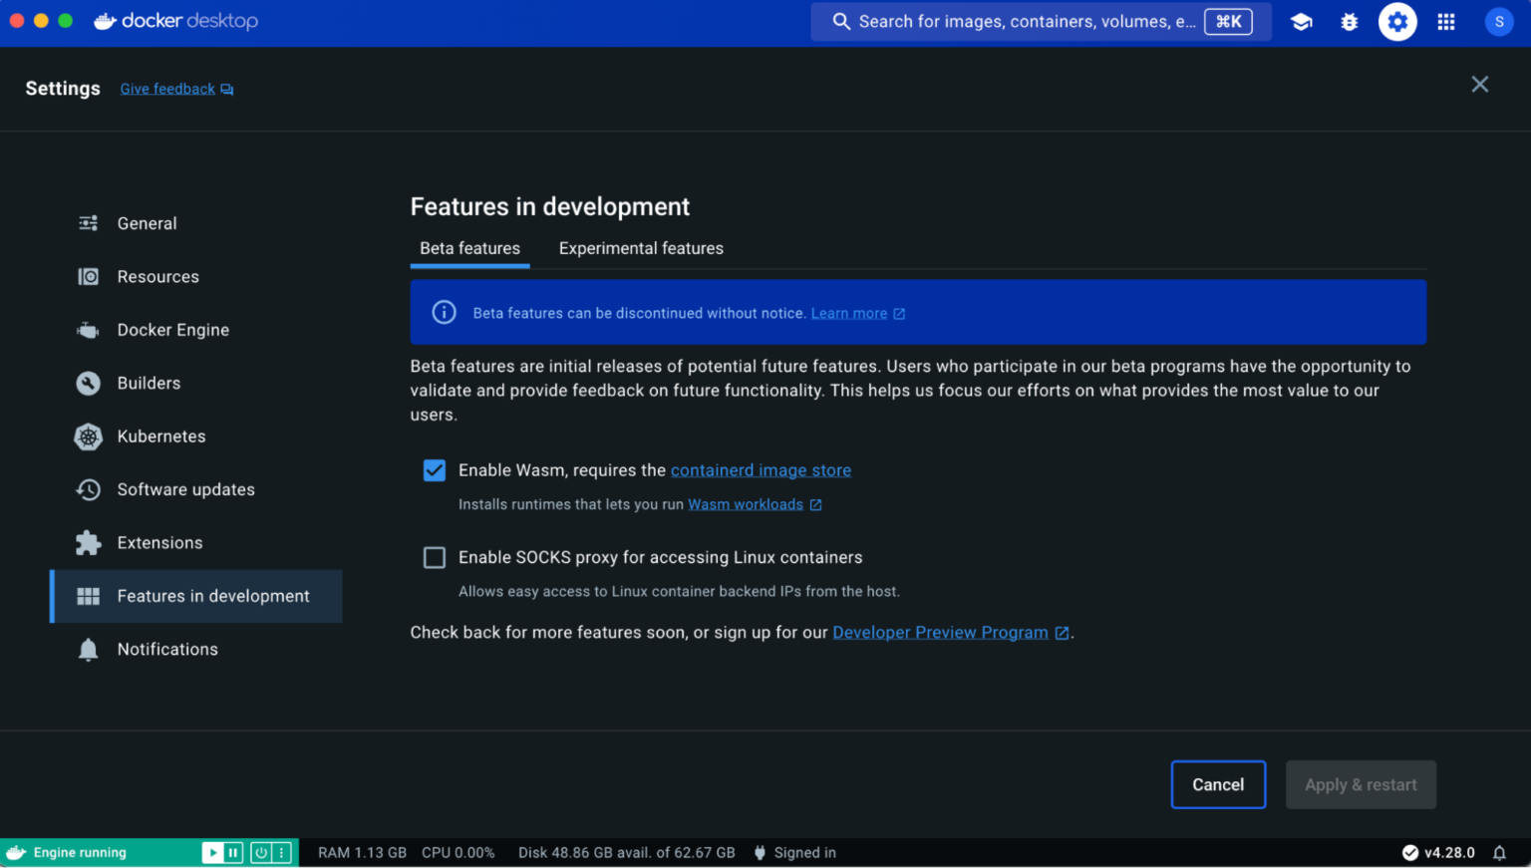Open the user account avatar menu
This screenshot has height=868, width=1531.
click(1499, 22)
